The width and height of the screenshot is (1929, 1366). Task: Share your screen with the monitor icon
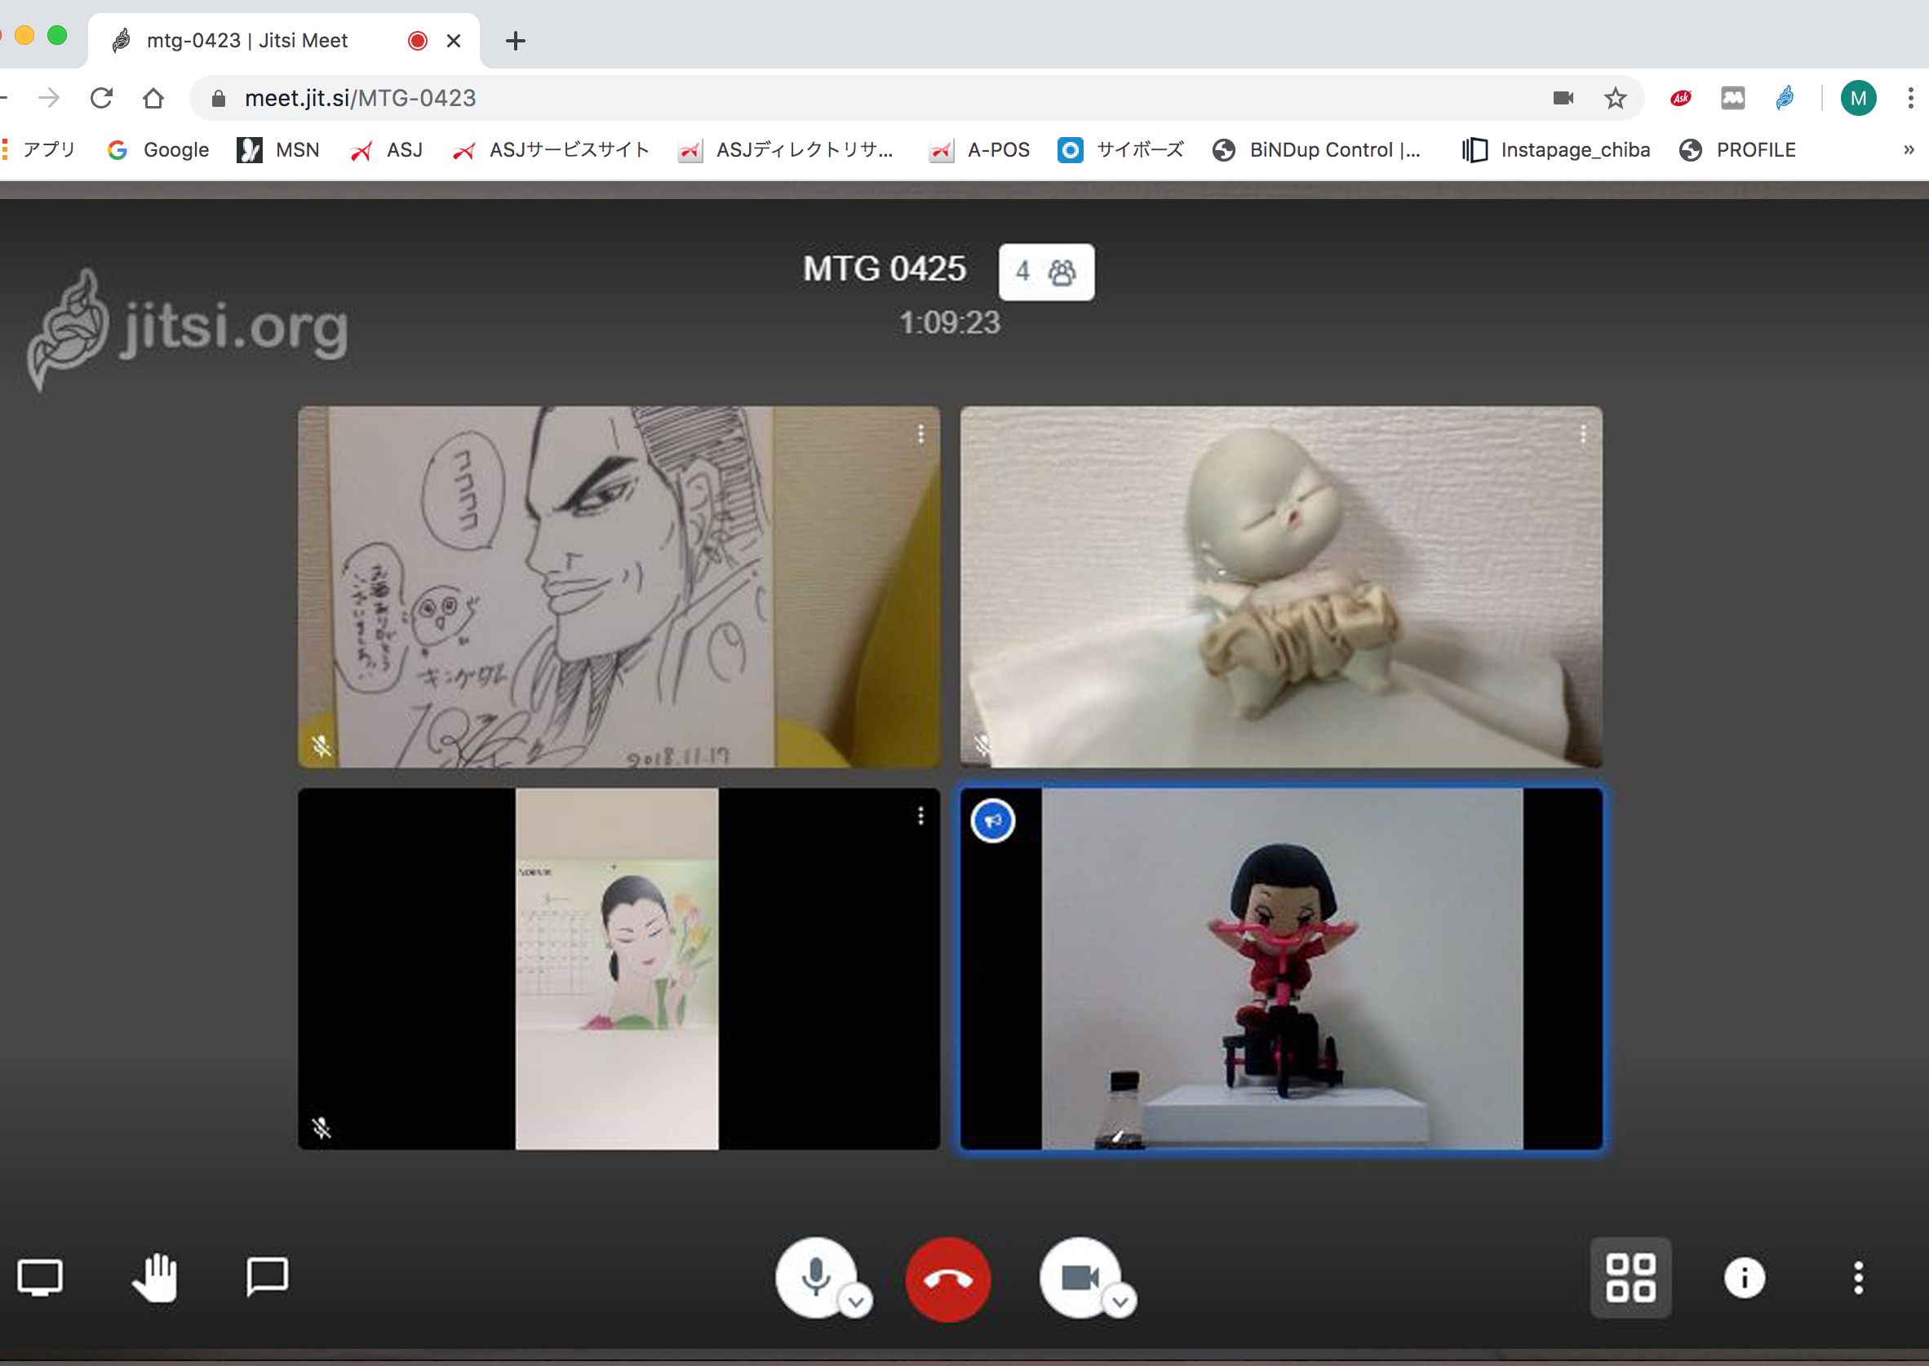tap(39, 1277)
